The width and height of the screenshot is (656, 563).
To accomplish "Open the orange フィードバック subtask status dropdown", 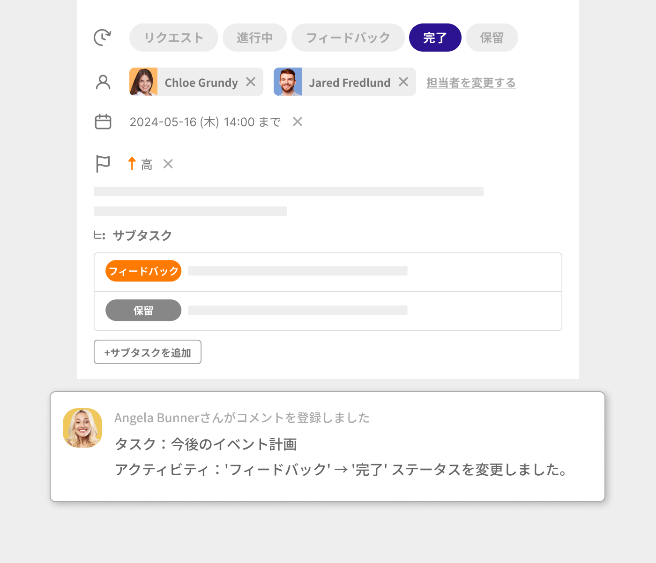I will (143, 271).
